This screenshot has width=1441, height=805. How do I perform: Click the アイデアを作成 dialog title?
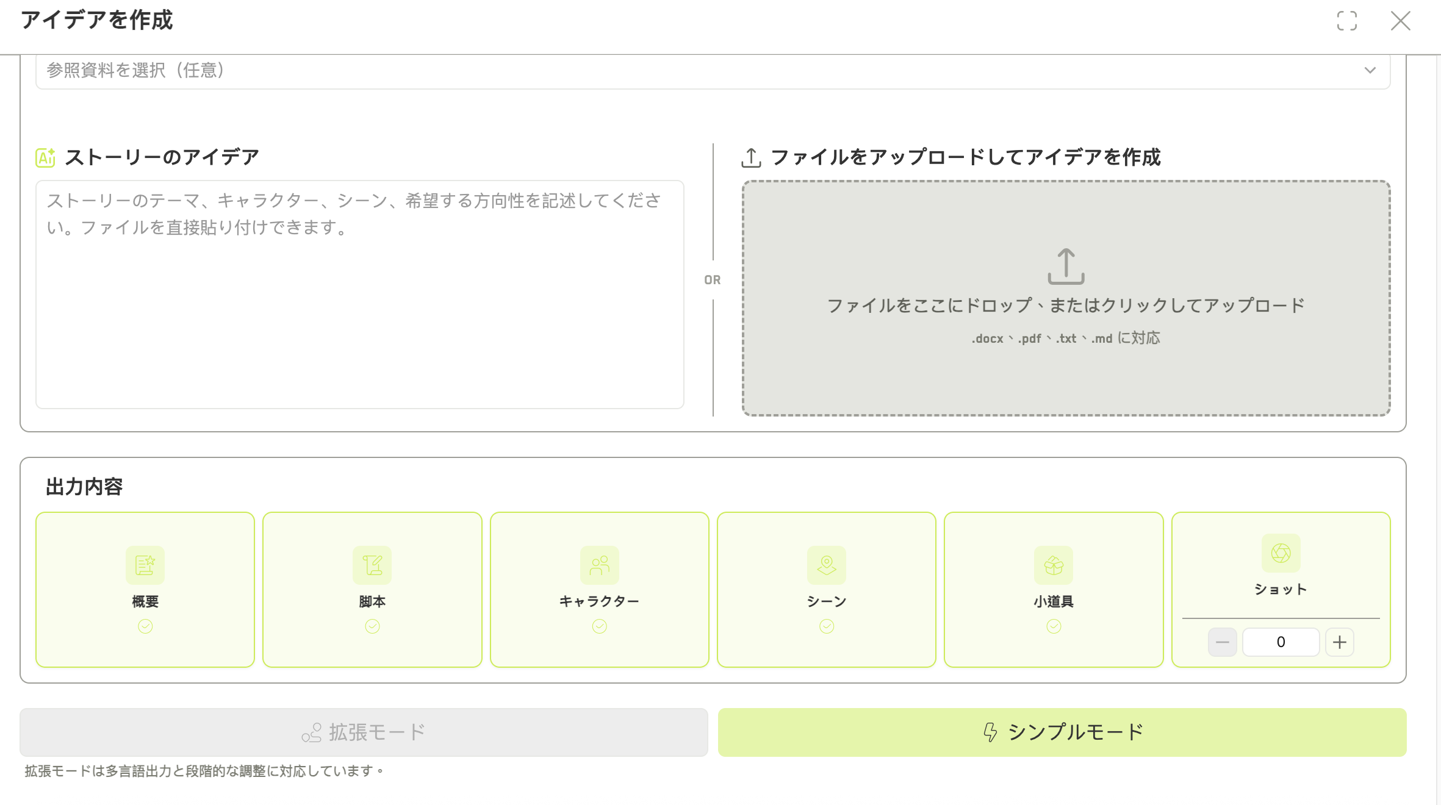pyautogui.click(x=97, y=20)
